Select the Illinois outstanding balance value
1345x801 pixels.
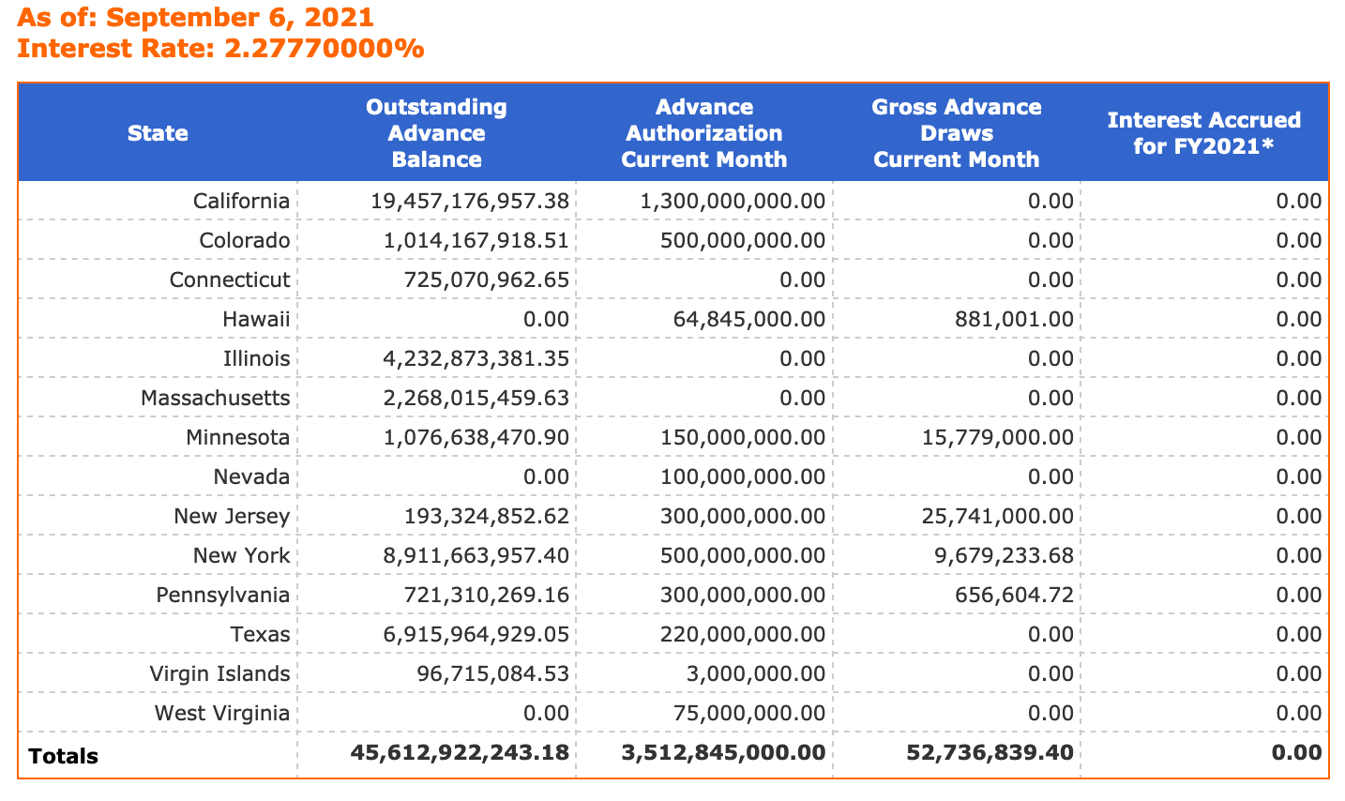click(476, 358)
